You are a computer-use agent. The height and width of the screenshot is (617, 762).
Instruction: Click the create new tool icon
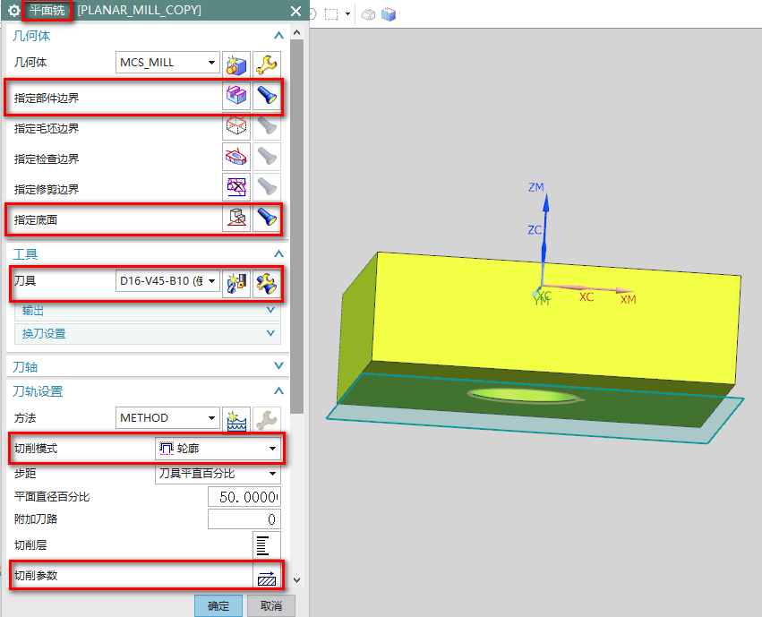[236, 282]
